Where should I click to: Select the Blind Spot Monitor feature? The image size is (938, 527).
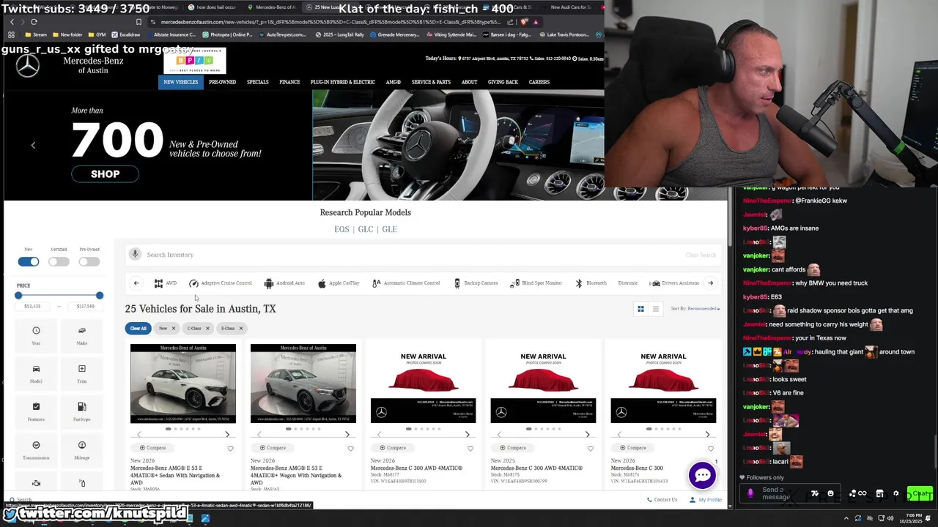pyautogui.click(x=536, y=283)
